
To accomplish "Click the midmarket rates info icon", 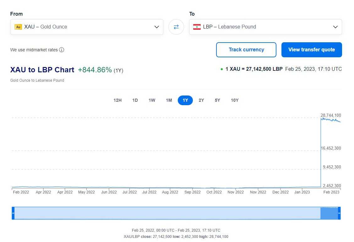I will pyautogui.click(x=62, y=50).
